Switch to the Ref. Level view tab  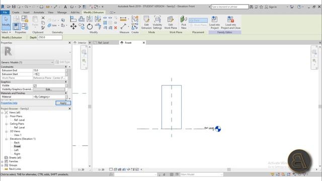tap(103, 43)
